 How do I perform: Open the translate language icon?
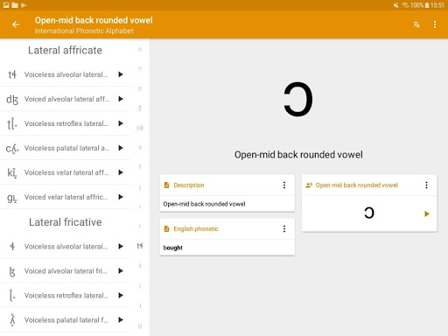[416, 24]
